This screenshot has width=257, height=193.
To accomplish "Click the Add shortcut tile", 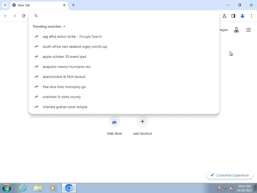I will coord(143,126).
